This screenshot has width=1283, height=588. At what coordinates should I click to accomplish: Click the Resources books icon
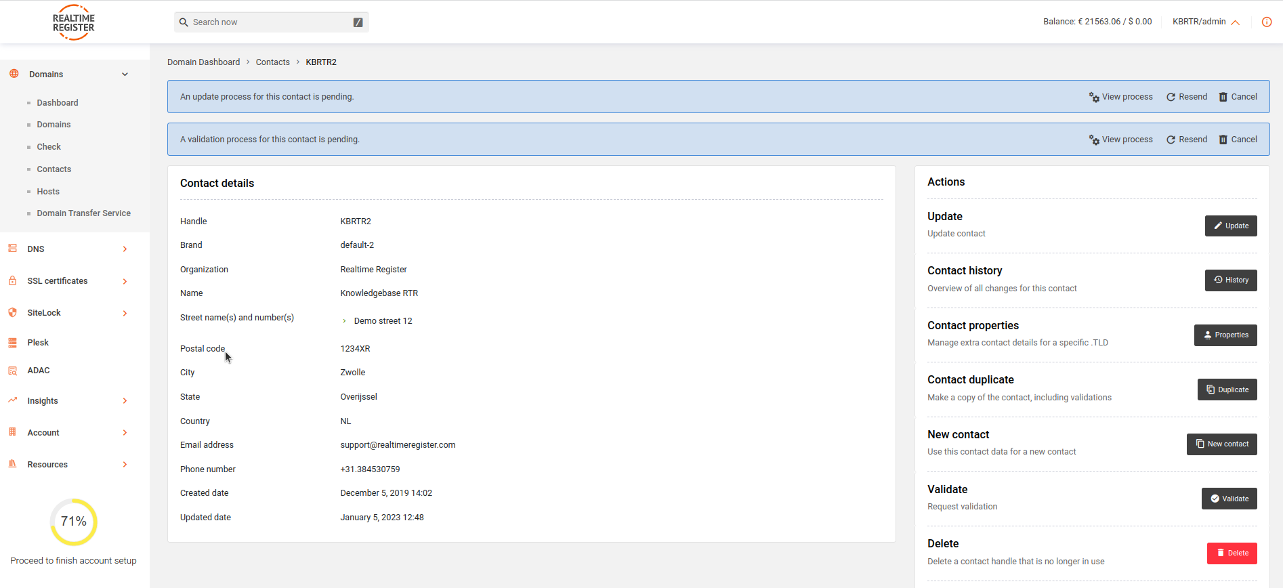coord(12,464)
